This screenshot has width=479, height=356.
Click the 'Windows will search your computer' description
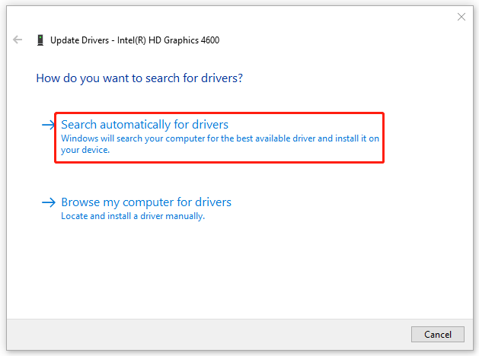[x=220, y=144]
